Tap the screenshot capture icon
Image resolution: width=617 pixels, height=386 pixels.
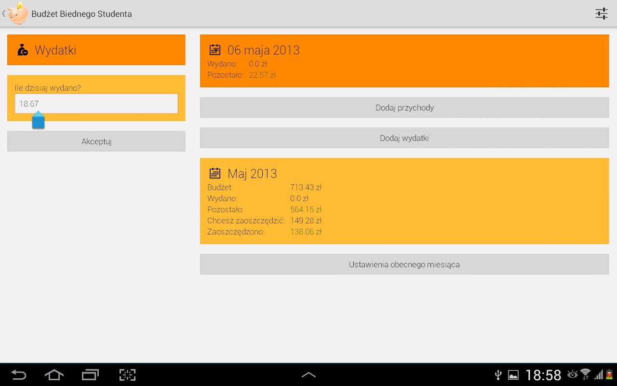[127, 375]
